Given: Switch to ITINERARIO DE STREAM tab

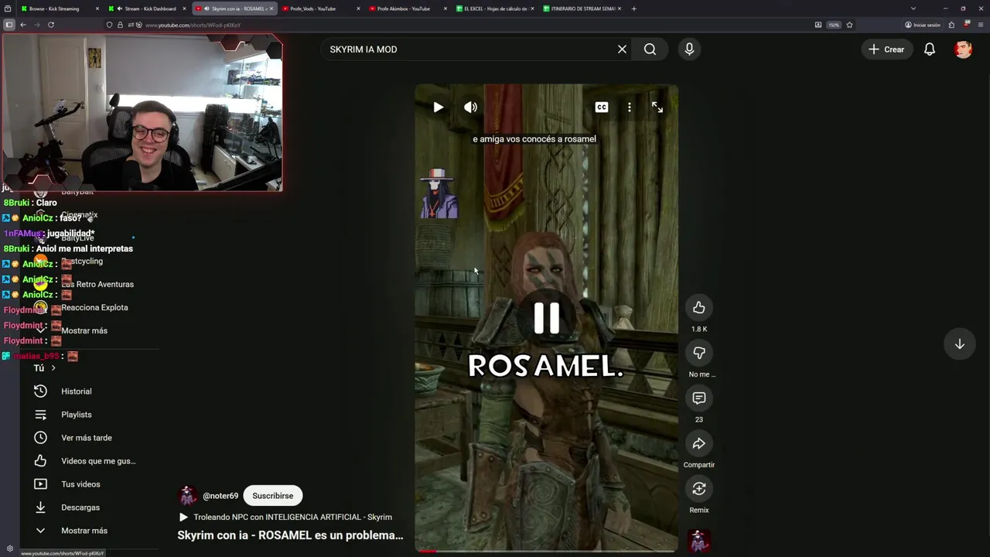Looking at the screenshot, I should tap(582, 9).
